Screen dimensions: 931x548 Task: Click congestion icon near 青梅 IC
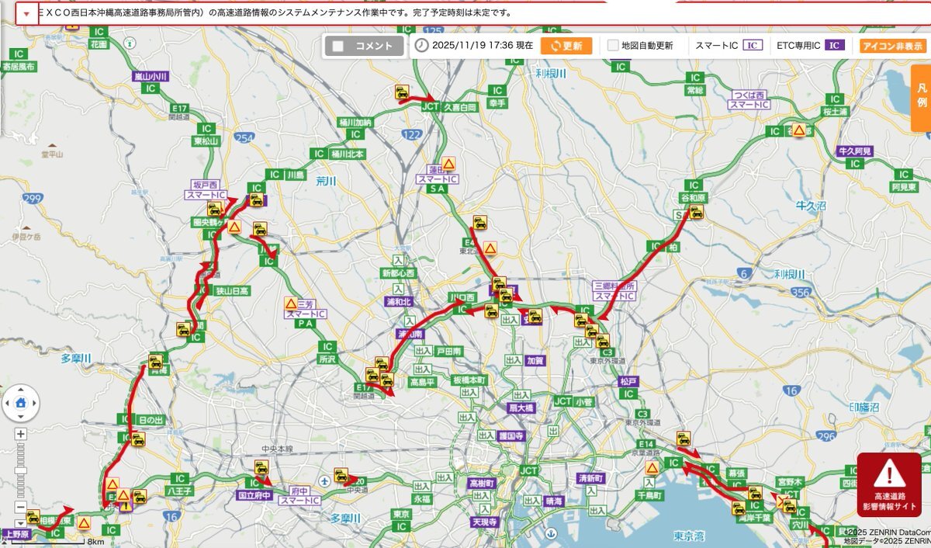(155, 362)
